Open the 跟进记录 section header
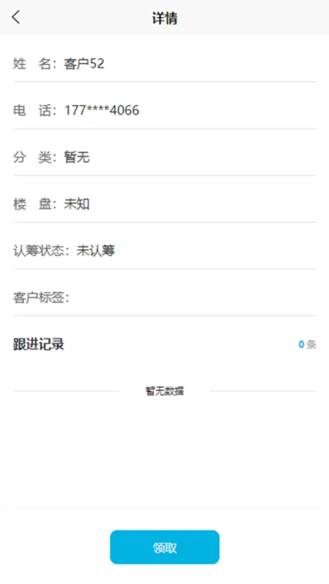 39,345
